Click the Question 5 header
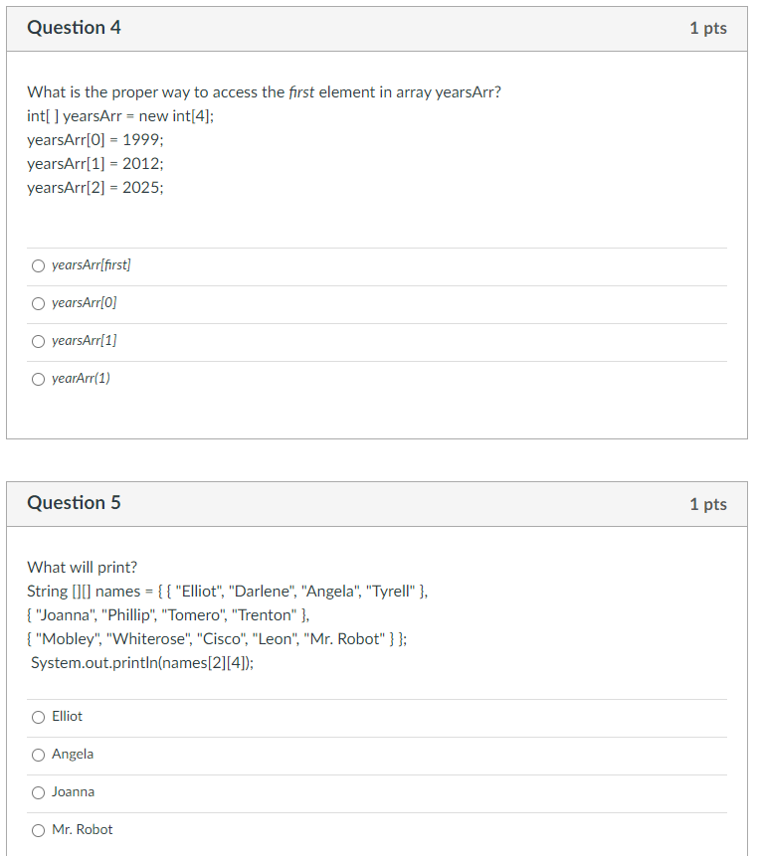This screenshot has width=759, height=856. click(74, 503)
